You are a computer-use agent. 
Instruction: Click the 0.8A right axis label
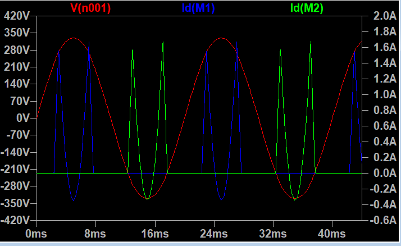coord(385,110)
